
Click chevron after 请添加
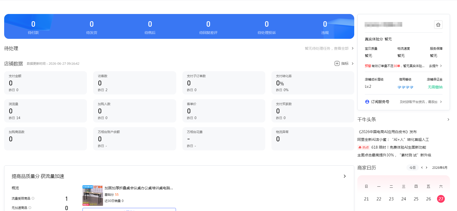[x=441, y=102]
